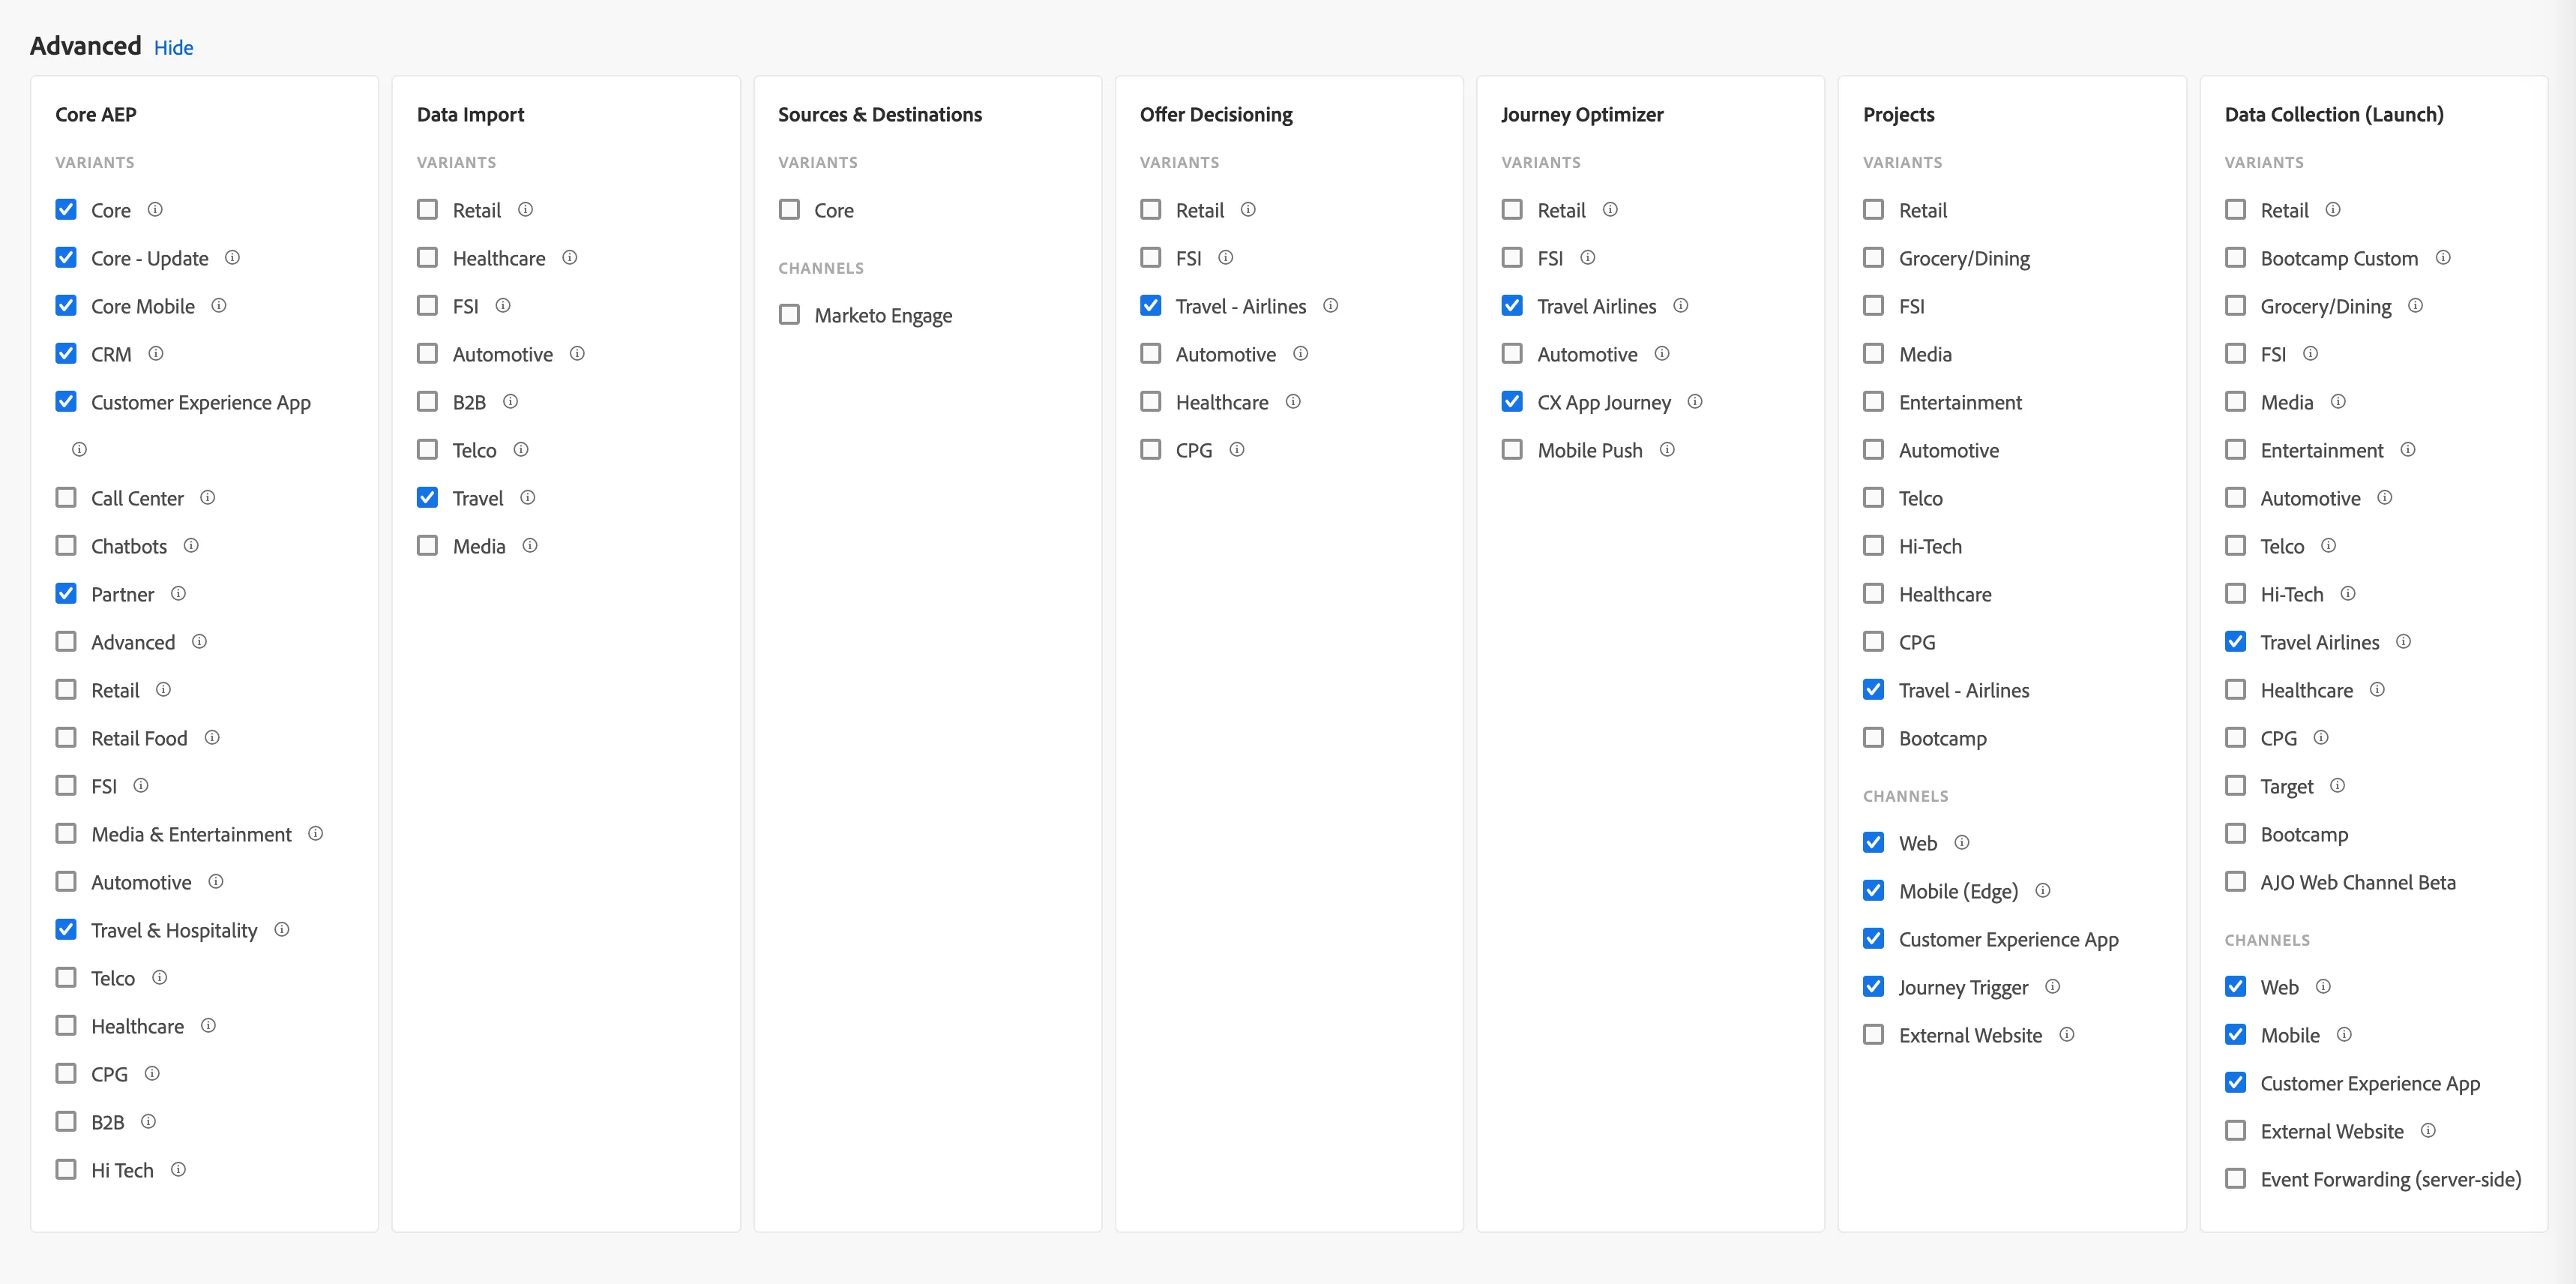Click info icon beside Call Center
2576x1284 pixels.
(208, 497)
